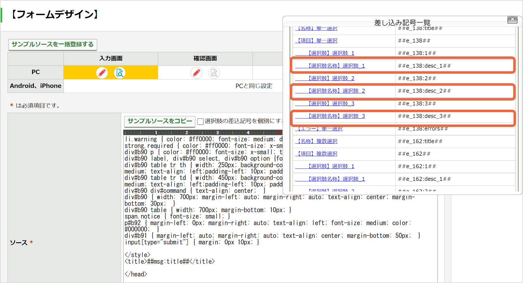Preview the PC input screen
The image size is (523, 283).
click(120, 73)
